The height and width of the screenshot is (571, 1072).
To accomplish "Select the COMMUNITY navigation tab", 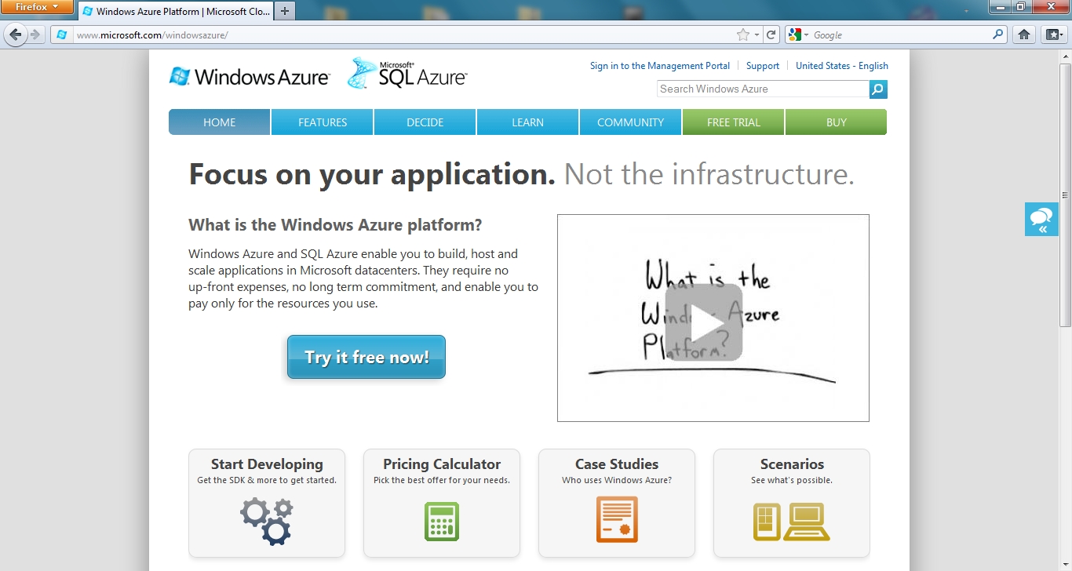I will pos(630,122).
